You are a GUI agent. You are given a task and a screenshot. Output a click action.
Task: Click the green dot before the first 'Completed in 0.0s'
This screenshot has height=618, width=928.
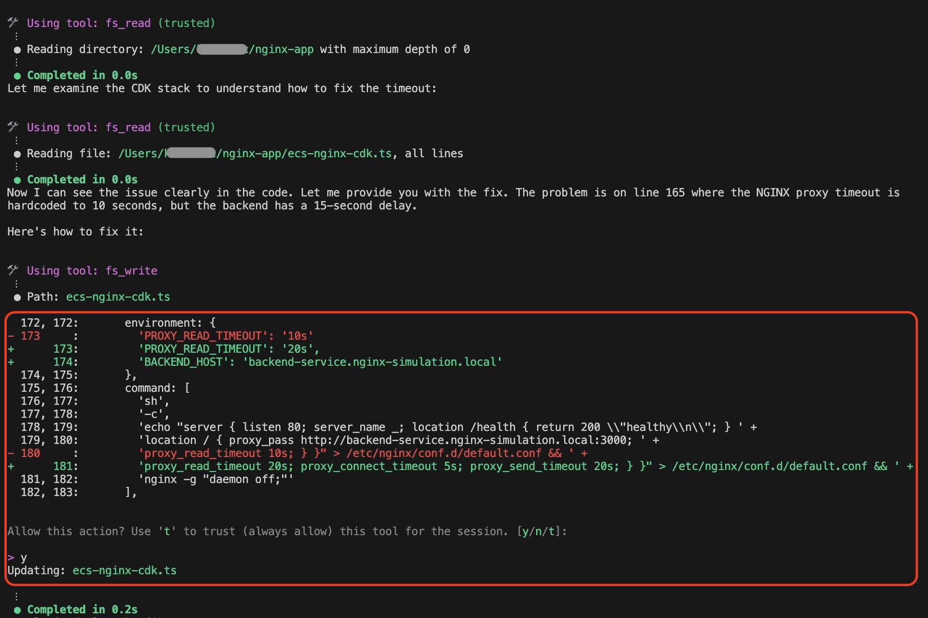[x=17, y=75]
